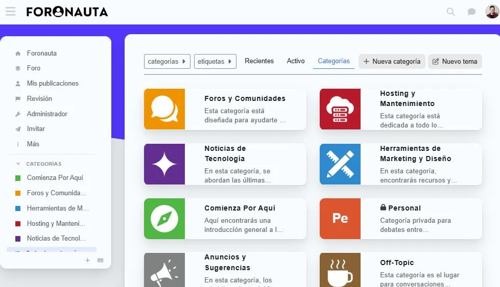Image resolution: width=500 pixels, height=287 pixels.
Task: Open the etiquetas filter dropdown
Action: click(215, 61)
